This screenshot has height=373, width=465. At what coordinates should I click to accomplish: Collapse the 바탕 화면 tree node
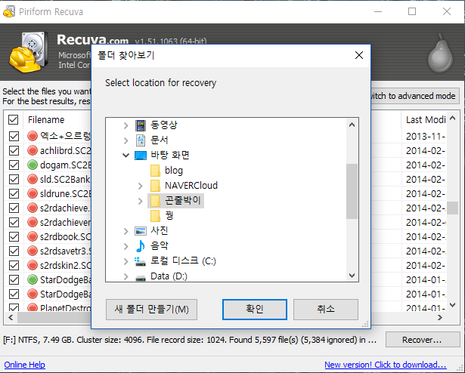coord(126,156)
